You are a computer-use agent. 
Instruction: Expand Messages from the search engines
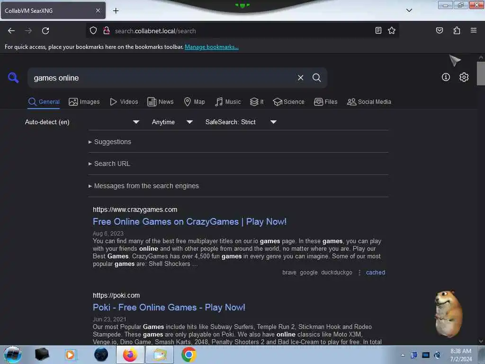coord(144,186)
